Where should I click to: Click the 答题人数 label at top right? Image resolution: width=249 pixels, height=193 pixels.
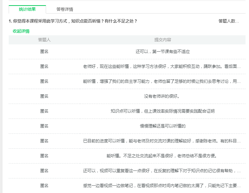tap(229, 21)
